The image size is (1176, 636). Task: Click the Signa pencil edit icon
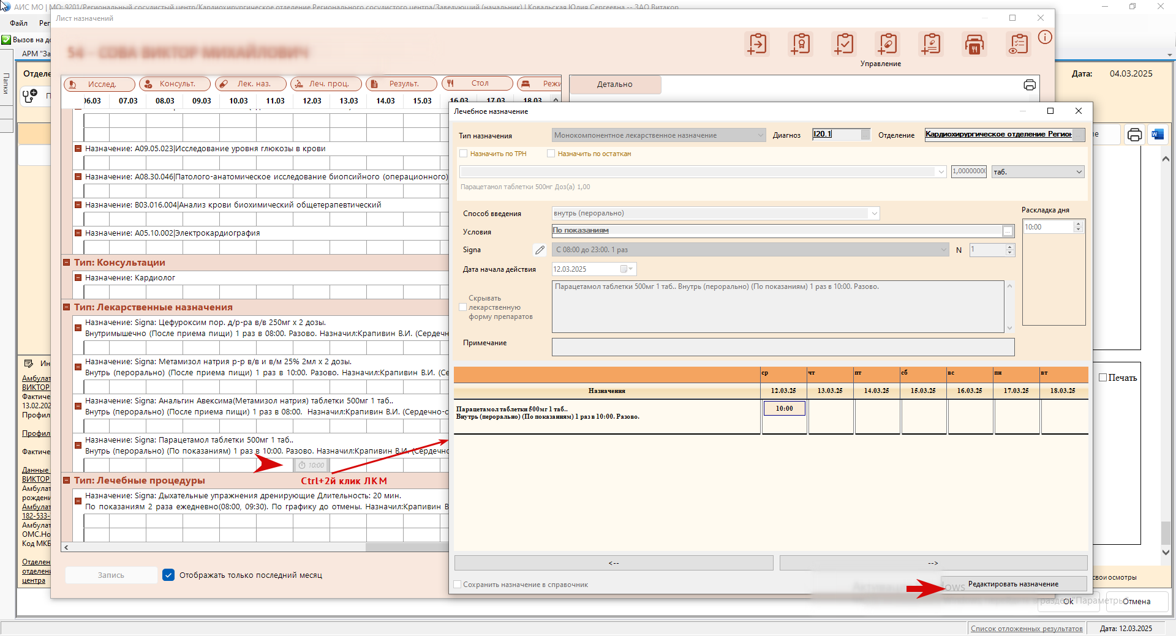coord(540,250)
